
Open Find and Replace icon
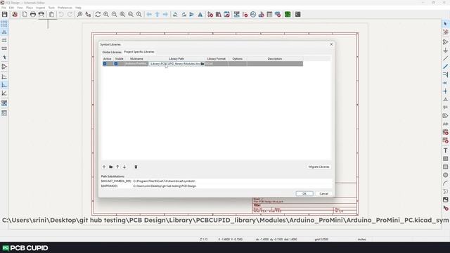pos(88,14)
